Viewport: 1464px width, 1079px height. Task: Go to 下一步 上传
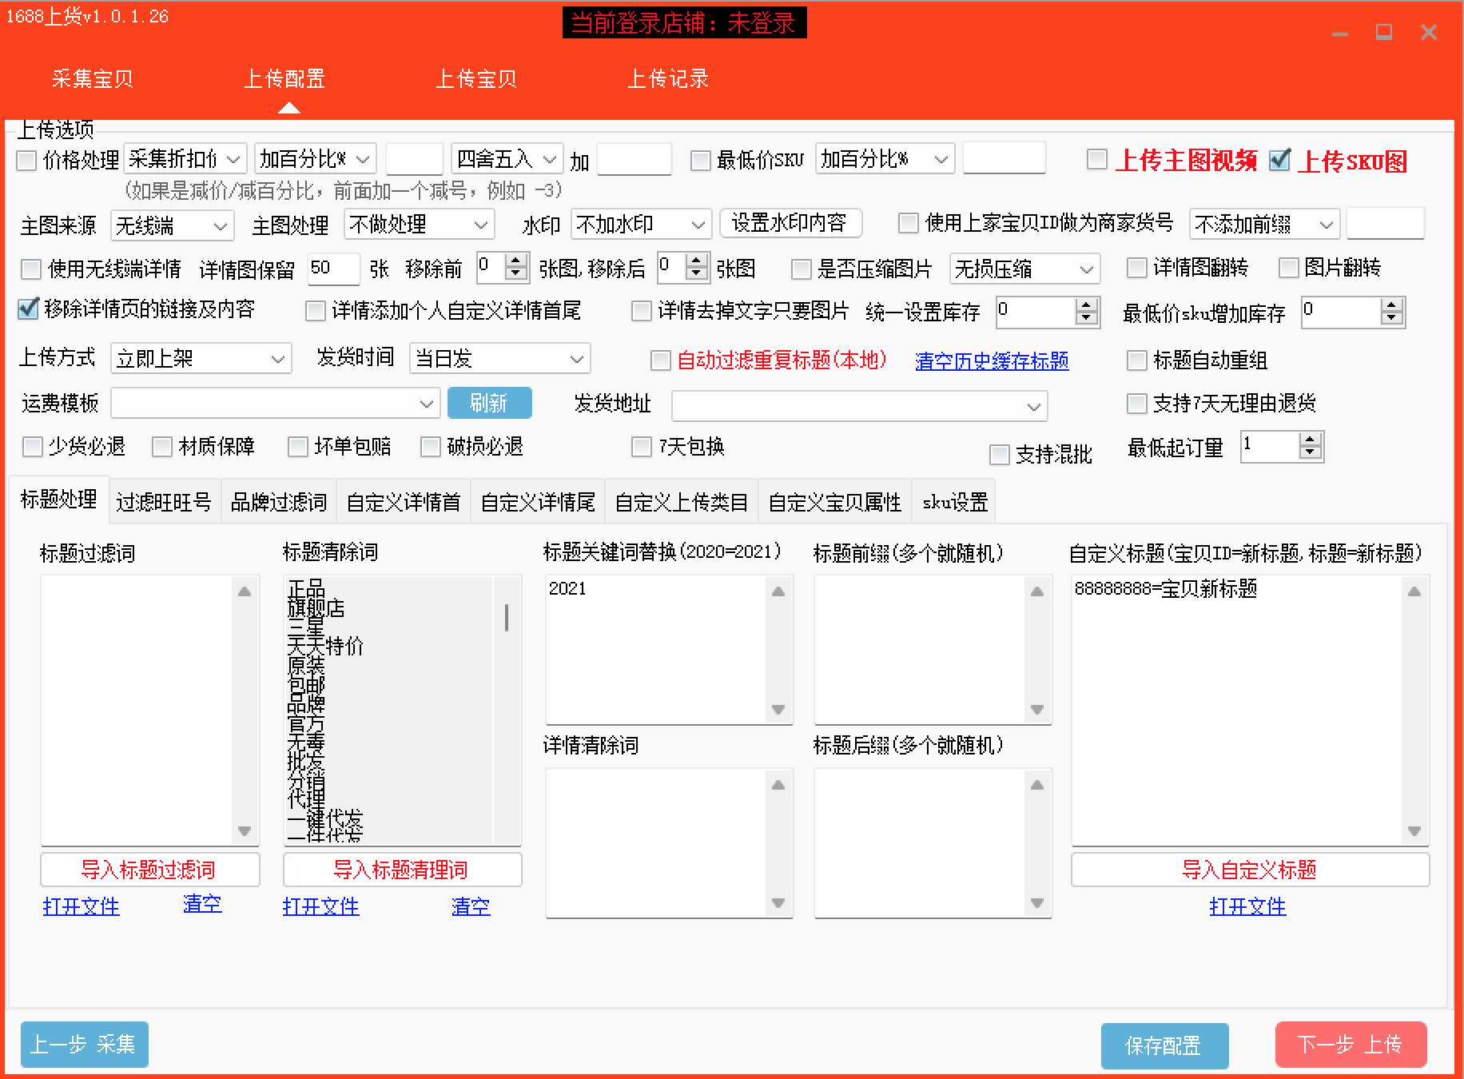(x=1351, y=1045)
